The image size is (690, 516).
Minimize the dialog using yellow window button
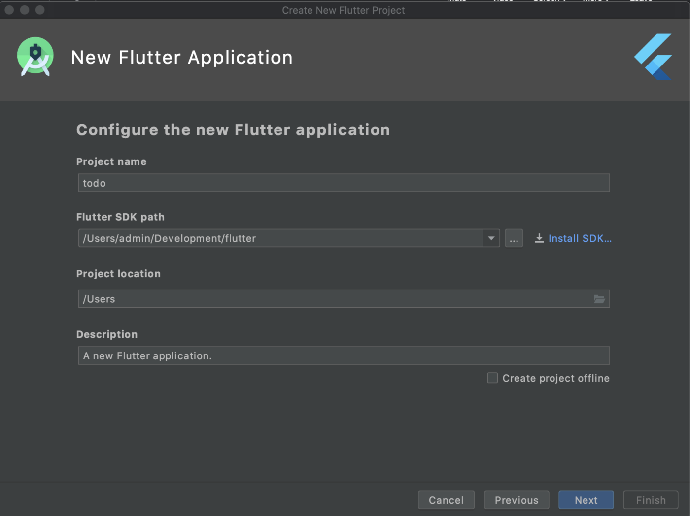(x=25, y=10)
